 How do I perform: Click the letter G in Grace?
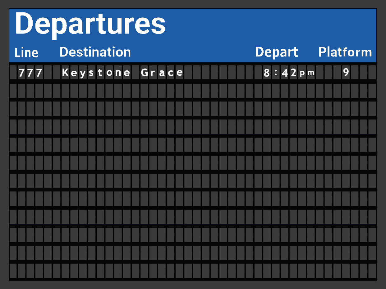pyautogui.click(x=144, y=73)
